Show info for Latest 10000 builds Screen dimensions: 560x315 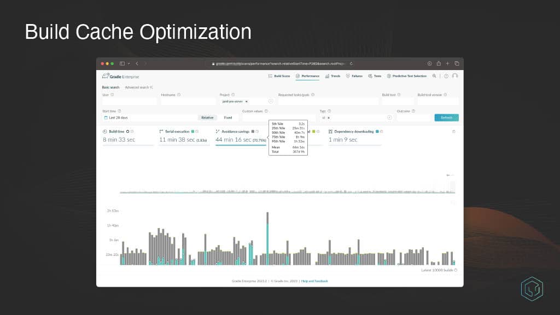pyautogui.click(x=456, y=270)
